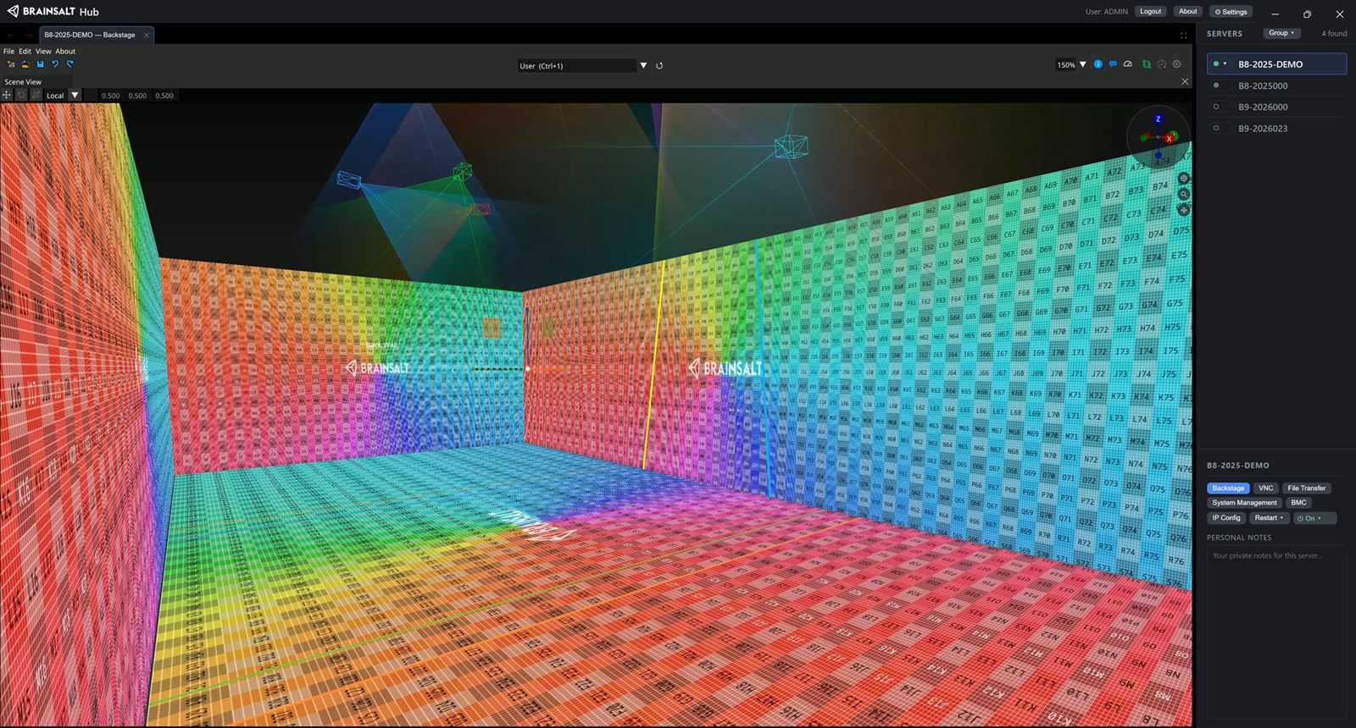Open the File menu
This screenshot has width=1356, height=728.
(x=8, y=51)
